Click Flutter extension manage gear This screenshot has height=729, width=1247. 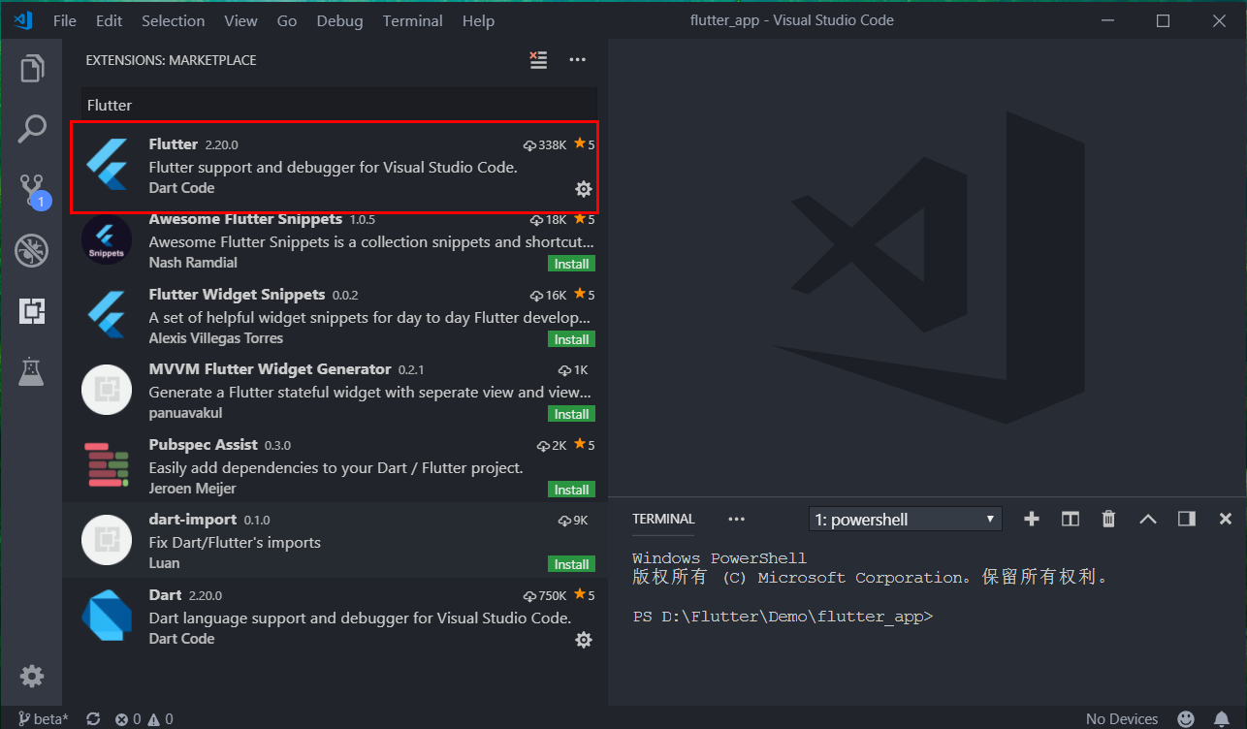click(584, 189)
